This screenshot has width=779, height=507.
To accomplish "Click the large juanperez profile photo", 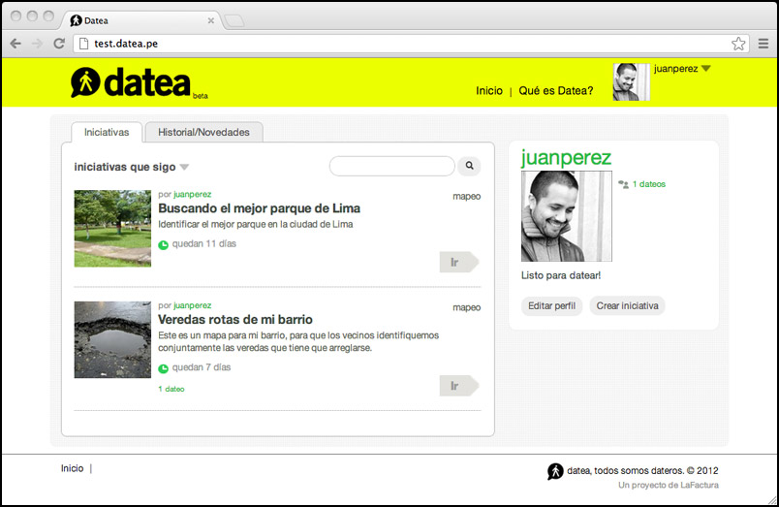I will 567,216.
